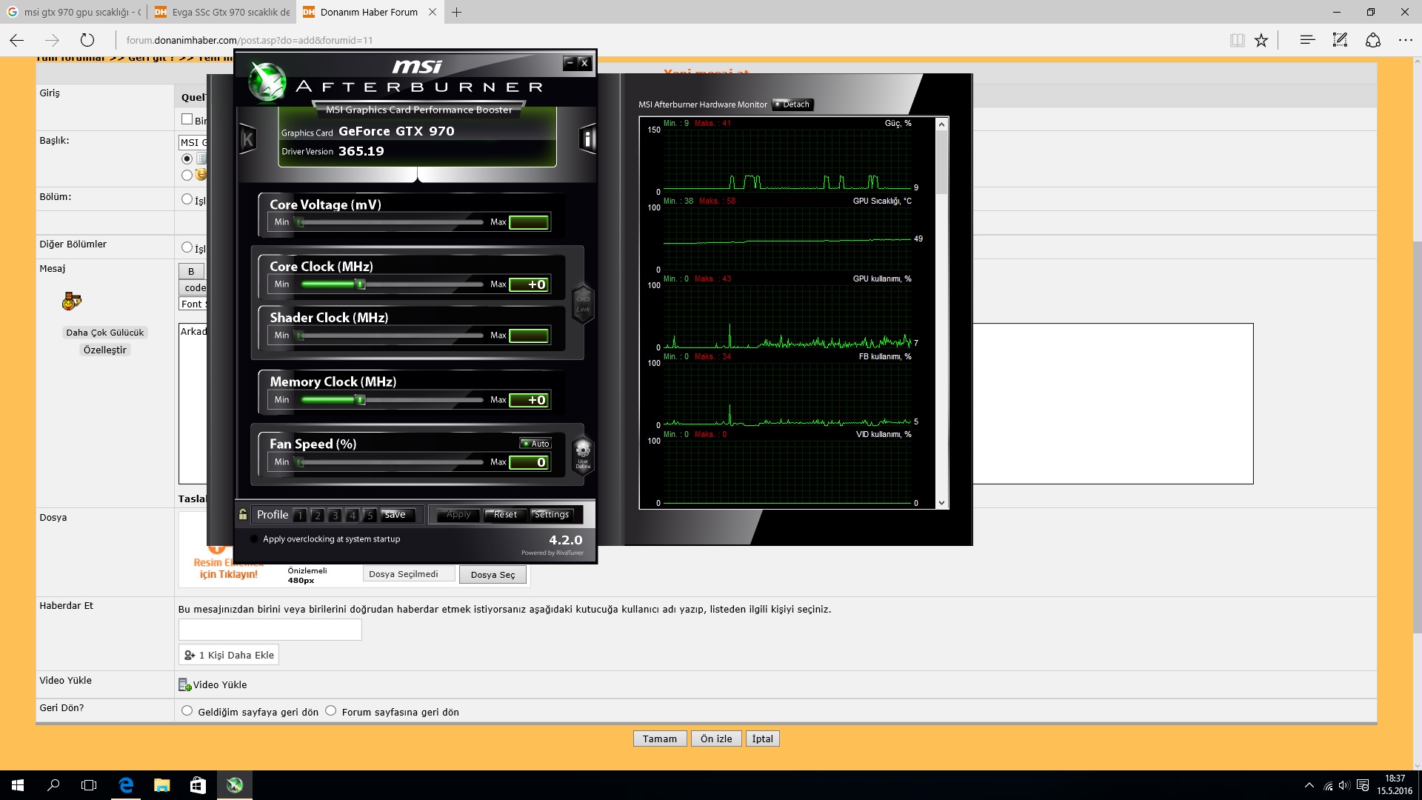
Task: Open Windows taskbar search
Action: [x=53, y=785]
